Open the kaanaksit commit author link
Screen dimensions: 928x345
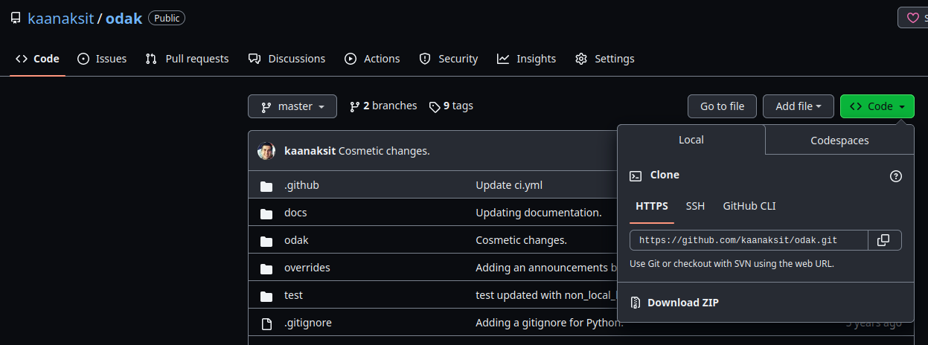point(310,151)
